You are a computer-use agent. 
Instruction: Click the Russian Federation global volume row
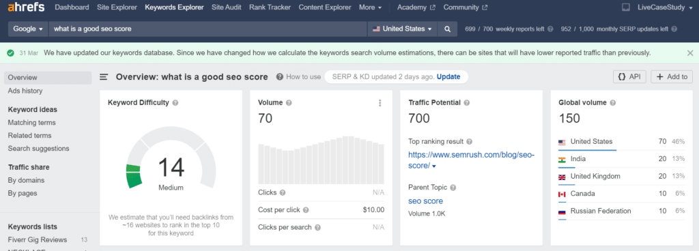coord(621,211)
